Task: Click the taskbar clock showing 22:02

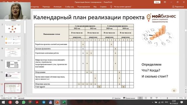Action: click(x=174, y=102)
